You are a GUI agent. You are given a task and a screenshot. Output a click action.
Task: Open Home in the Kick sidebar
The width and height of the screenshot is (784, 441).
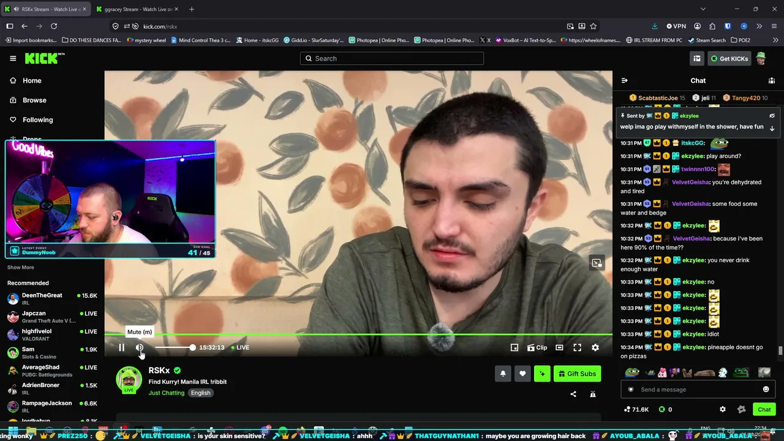pos(32,81)
